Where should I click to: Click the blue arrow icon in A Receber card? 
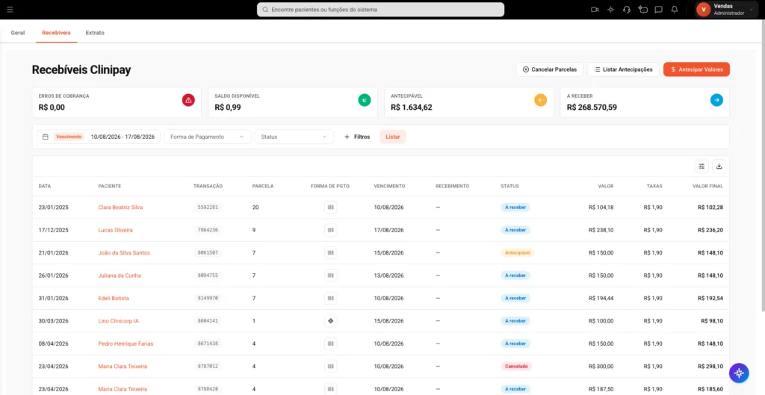(x=716, y=100)
